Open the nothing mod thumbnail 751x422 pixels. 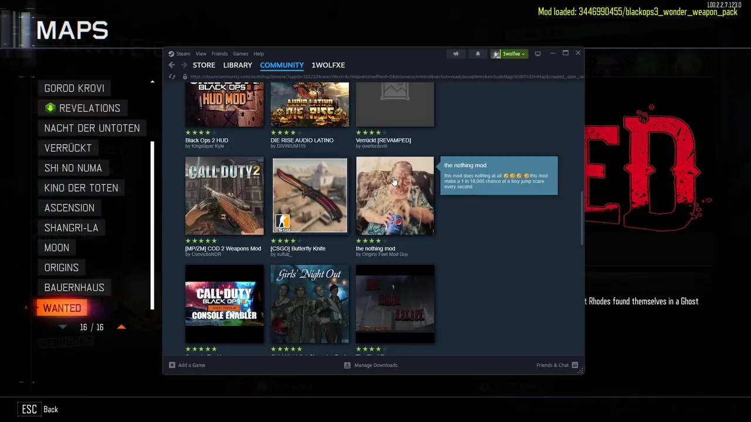[x=395, y=196]
